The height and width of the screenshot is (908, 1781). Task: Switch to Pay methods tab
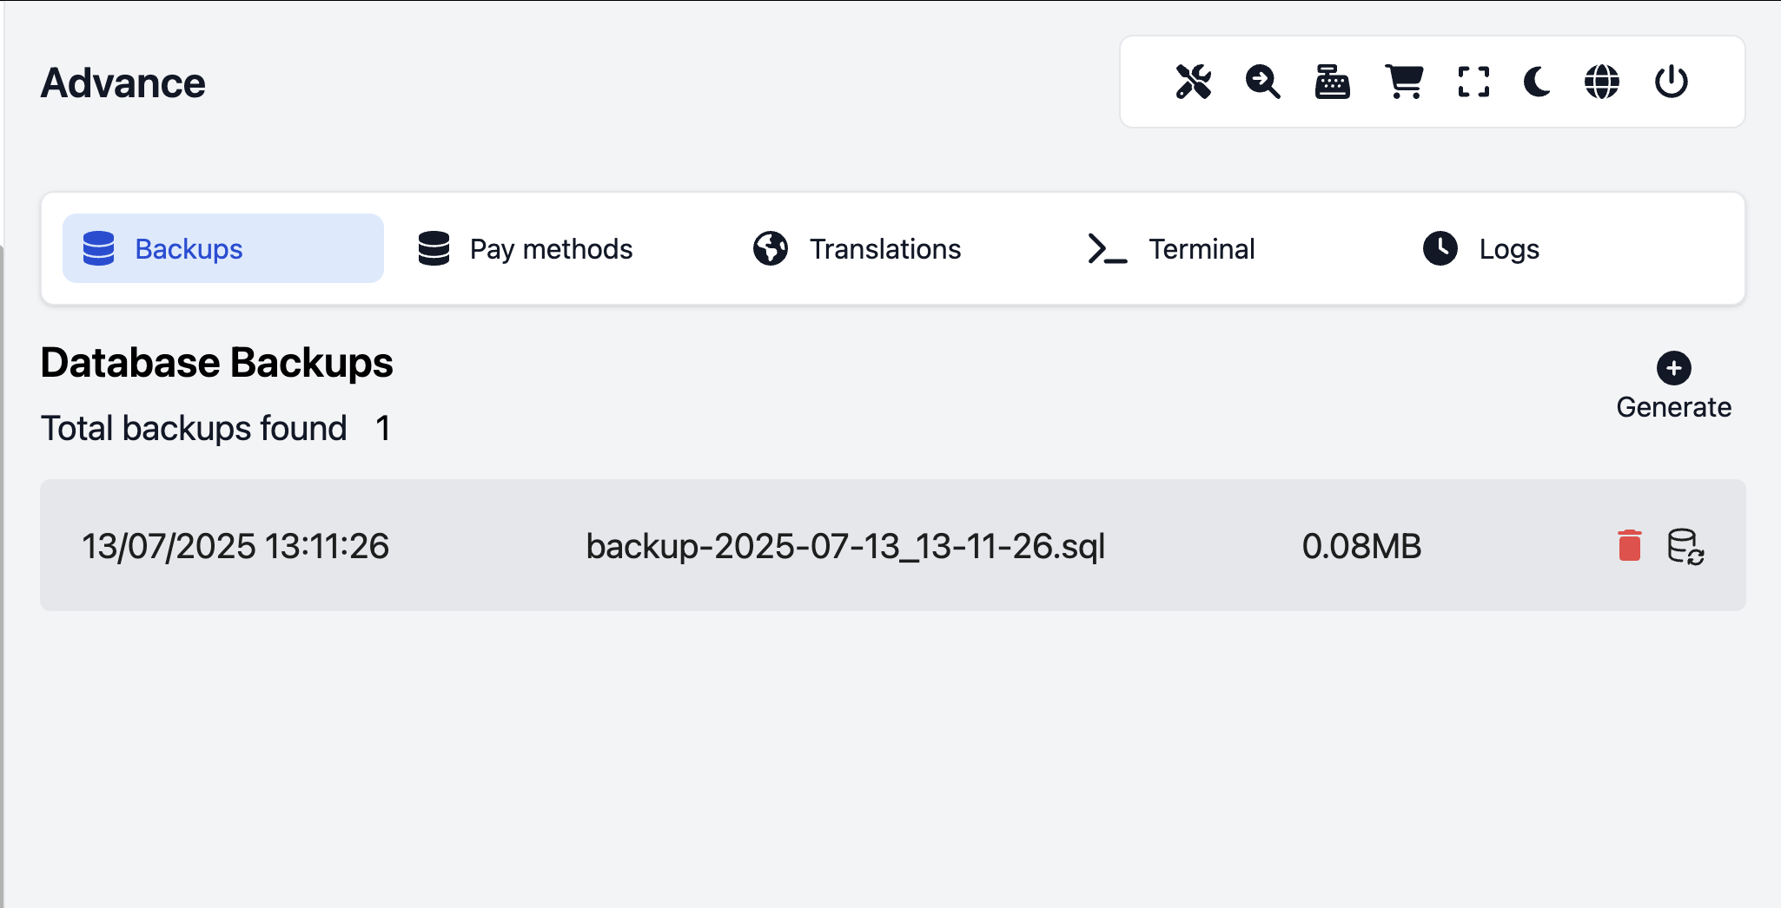coord(526,249)
